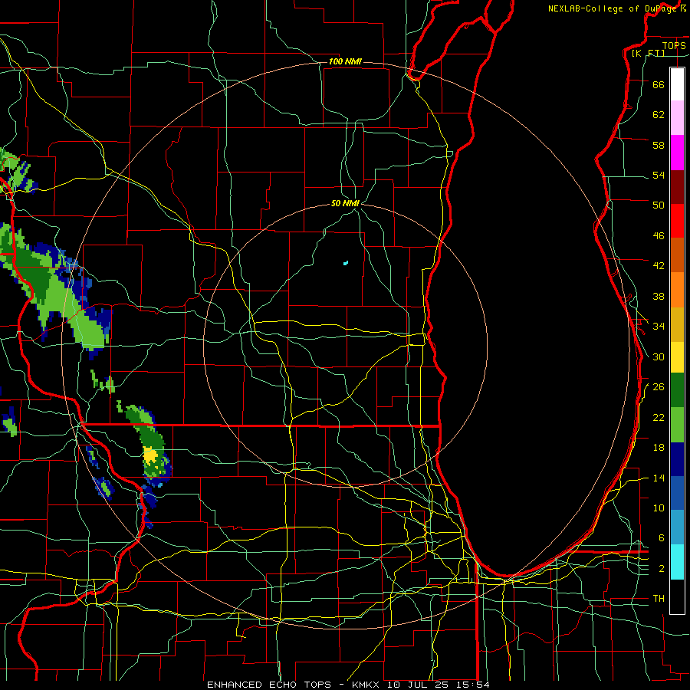The height and width of the screenshot is (690, 690).
Task: Click the "18" legend value
Action: pyautogui.click(x=659, y=448)
